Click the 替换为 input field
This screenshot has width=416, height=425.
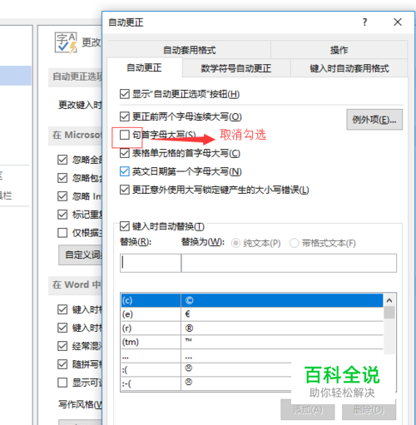(x=289, y=263)
